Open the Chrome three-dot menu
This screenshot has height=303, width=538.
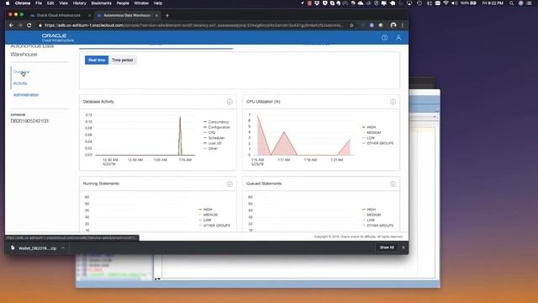tap(403, 25)
